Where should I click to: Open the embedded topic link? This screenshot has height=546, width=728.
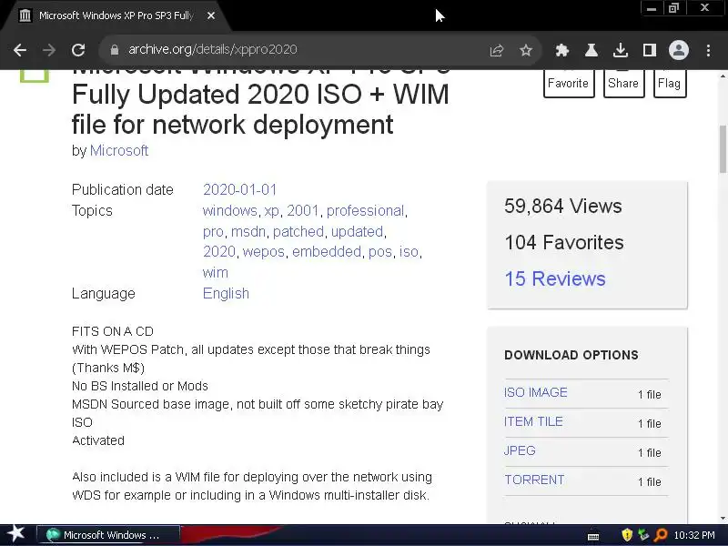(x=327, y=252)
